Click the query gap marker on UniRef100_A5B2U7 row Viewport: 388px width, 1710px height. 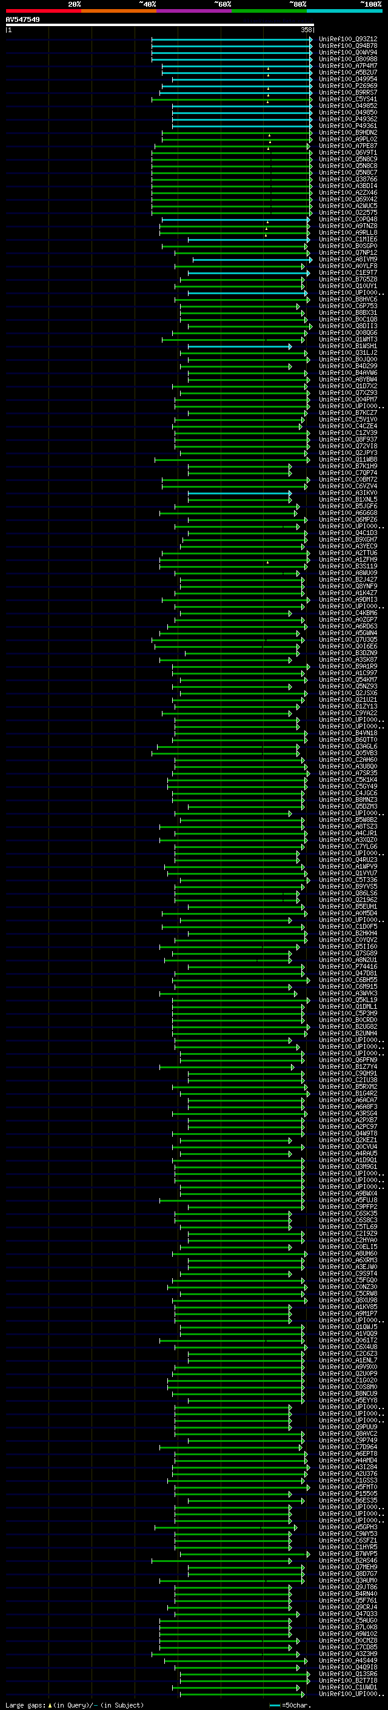click(x=268, y=75)
